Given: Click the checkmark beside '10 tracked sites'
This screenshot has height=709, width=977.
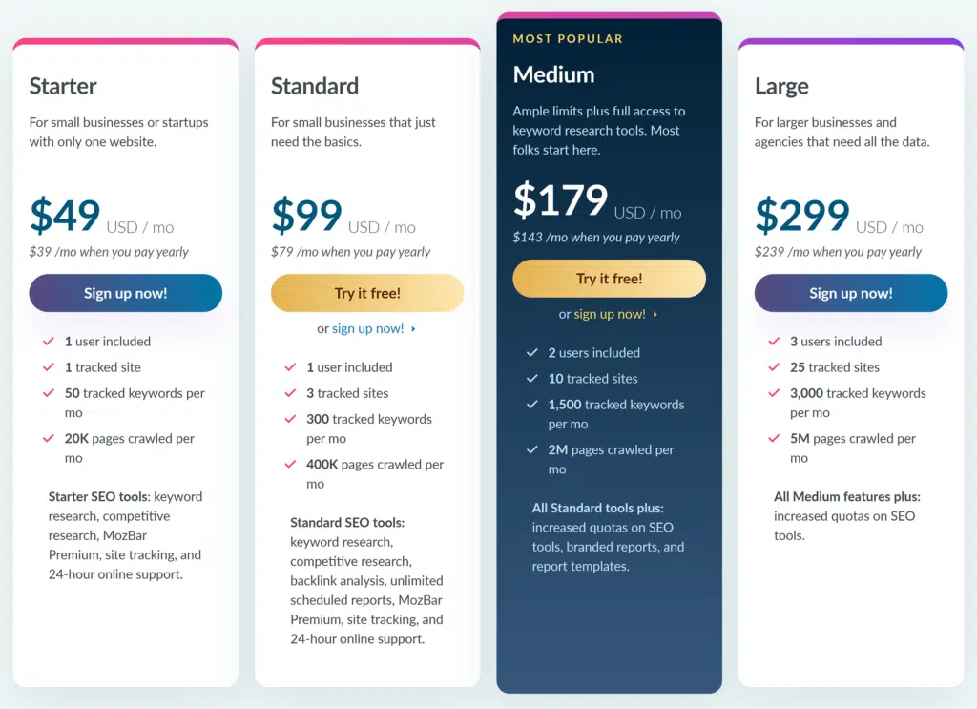Looking at the screenshot, I should tap(535, 379).
